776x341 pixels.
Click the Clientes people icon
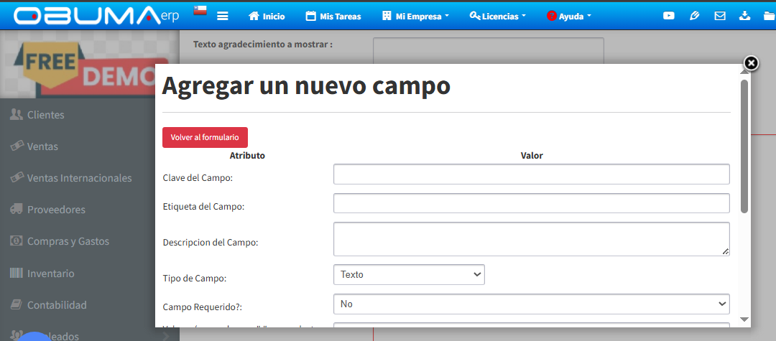pyautogui.click(x=17, y=115)
